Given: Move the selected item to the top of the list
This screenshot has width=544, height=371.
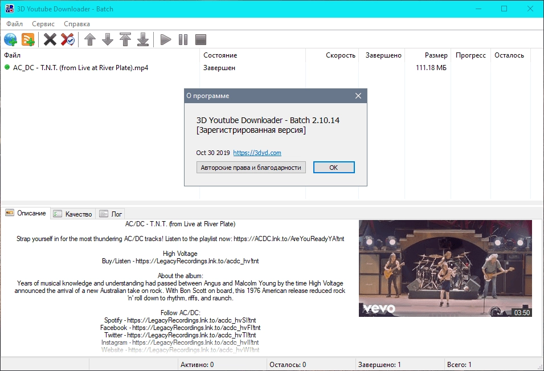Looking at the screenshot, I should (125, 39).
